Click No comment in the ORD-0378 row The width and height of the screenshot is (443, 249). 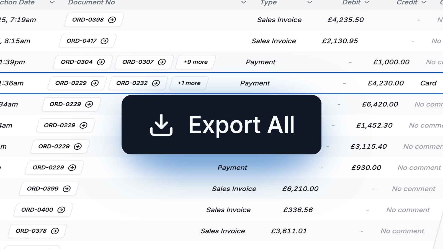click(402, 231)
